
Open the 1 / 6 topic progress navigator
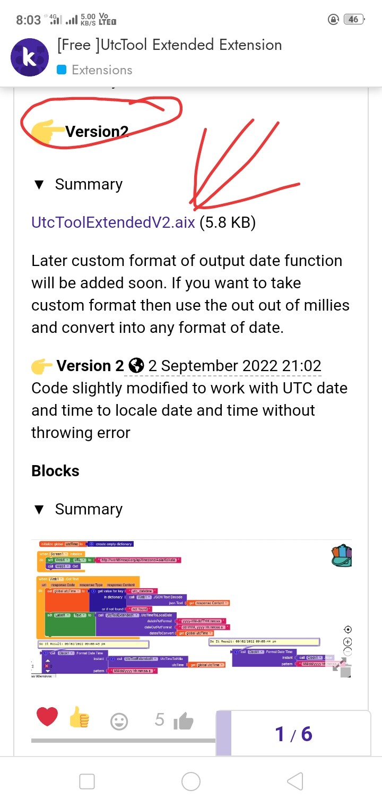click(x=293, y=734)
